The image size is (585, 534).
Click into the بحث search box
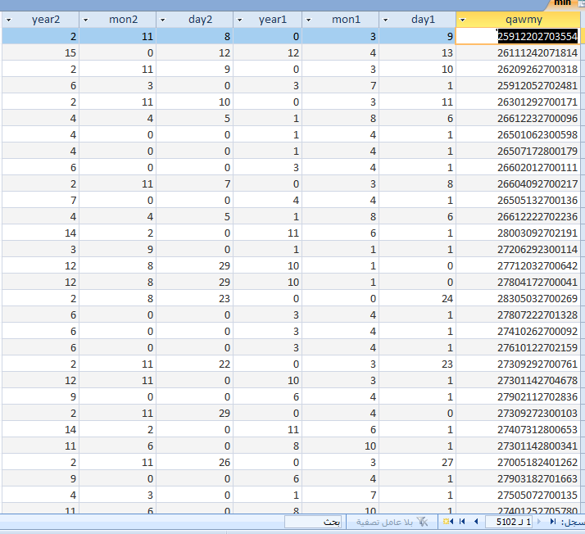[313, 522]
